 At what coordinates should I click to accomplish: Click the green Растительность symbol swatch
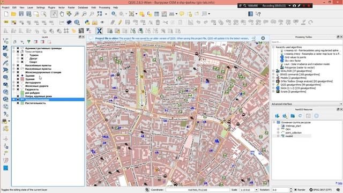pyautogui.click(x=23, y=103)
